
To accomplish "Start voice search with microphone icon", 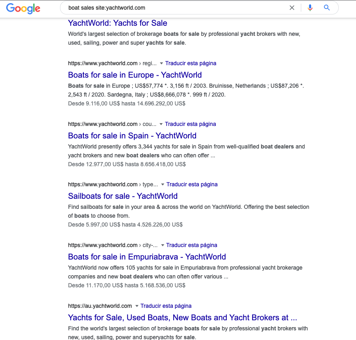I will click(x=310, y=8).
